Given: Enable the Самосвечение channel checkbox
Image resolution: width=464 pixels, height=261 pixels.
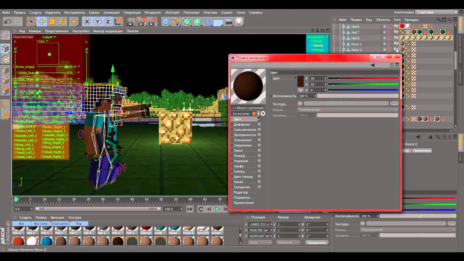Looking at the screenshot, I should 259,129.
